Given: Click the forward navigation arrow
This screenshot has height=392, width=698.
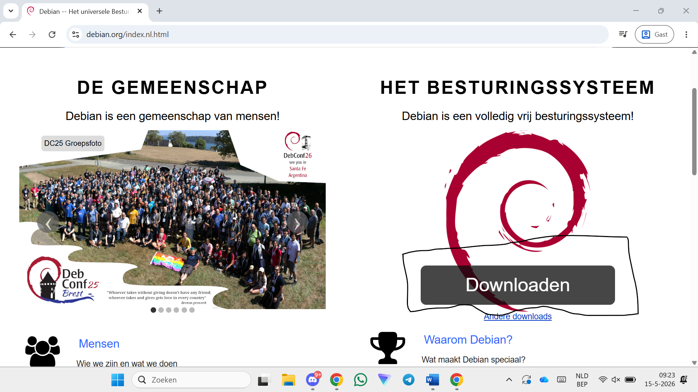Looking at the screenshot, I should coord(32,35).
